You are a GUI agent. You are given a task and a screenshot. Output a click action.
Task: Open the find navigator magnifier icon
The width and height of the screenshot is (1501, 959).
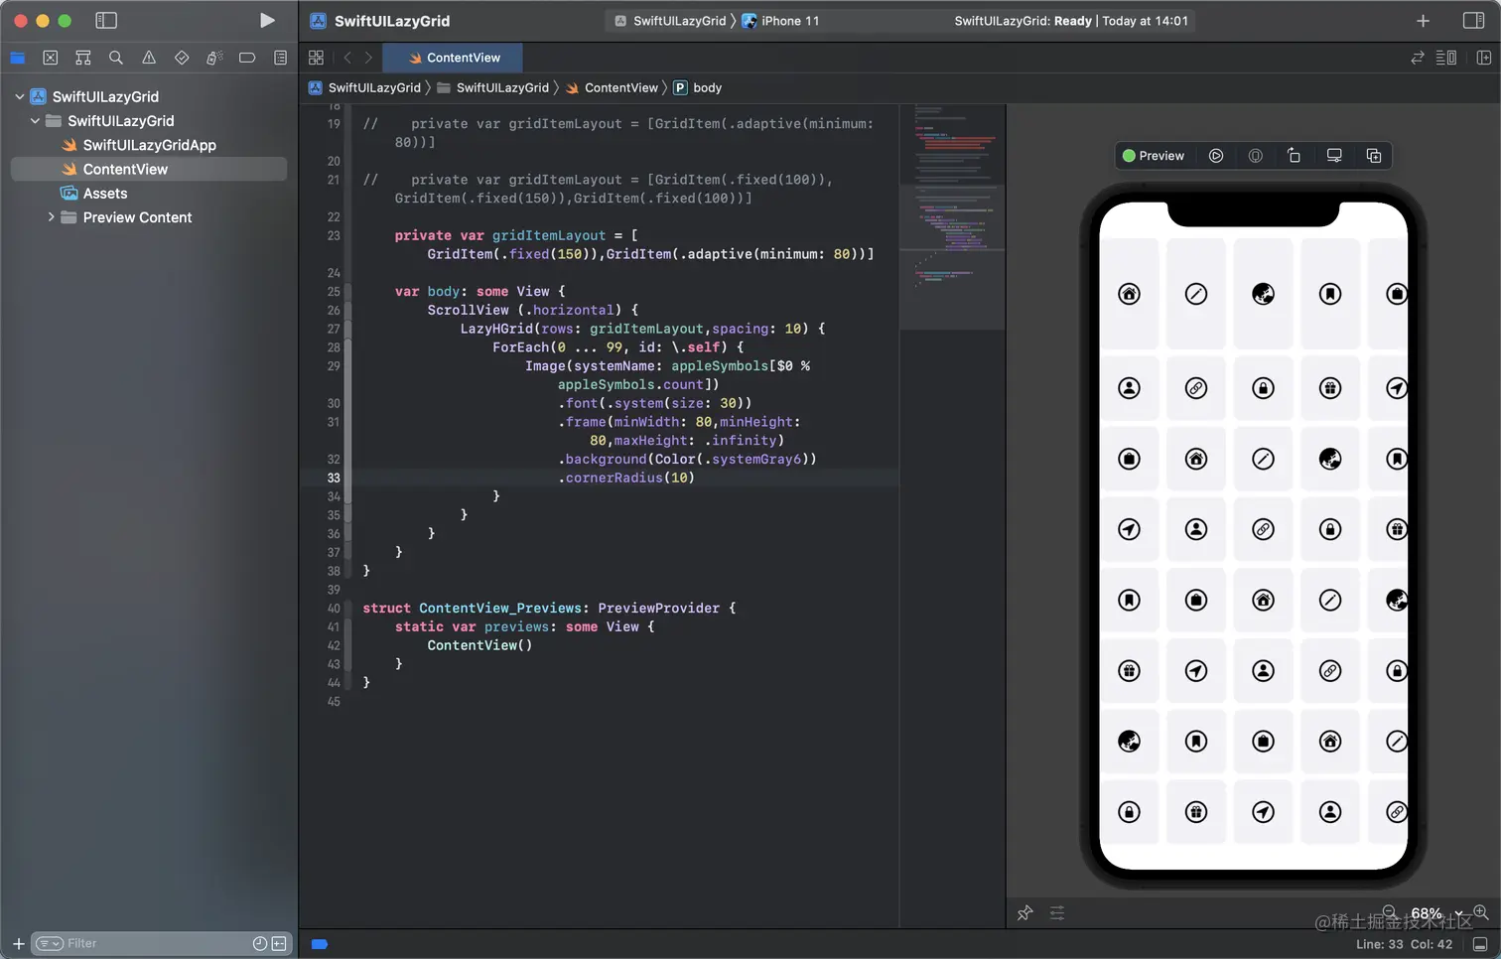[116, 58]
